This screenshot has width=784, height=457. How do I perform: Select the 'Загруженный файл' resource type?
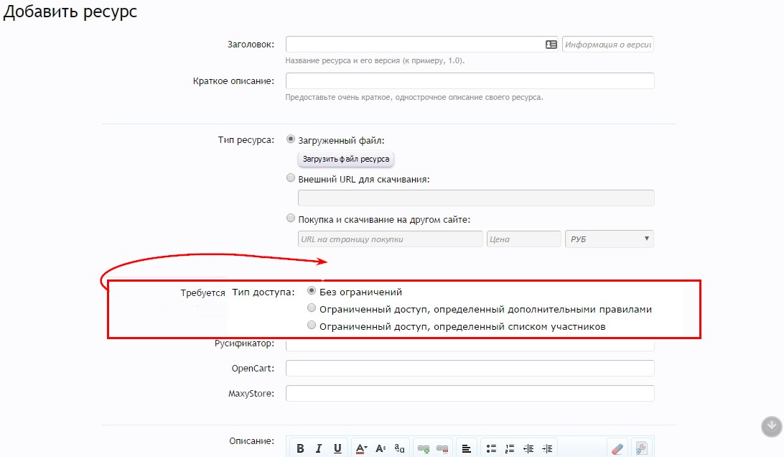coord(291,140)
